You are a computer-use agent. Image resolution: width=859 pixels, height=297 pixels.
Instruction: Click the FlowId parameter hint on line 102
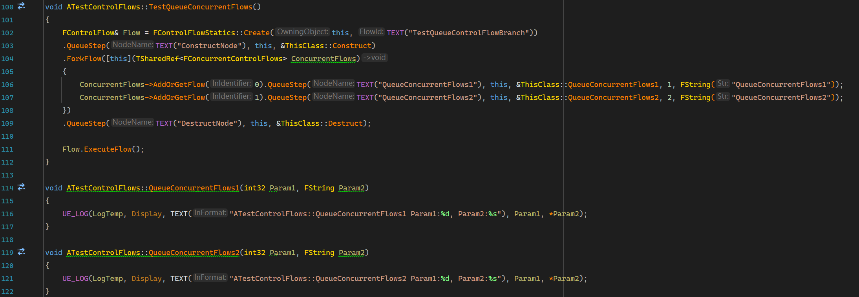(x=371, y=32)
